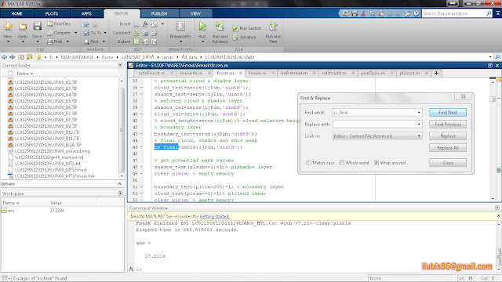This screenshot has height=282, width=502.
Task: Switch to the PLOTS ribbon tab
Action: (52, 13)
